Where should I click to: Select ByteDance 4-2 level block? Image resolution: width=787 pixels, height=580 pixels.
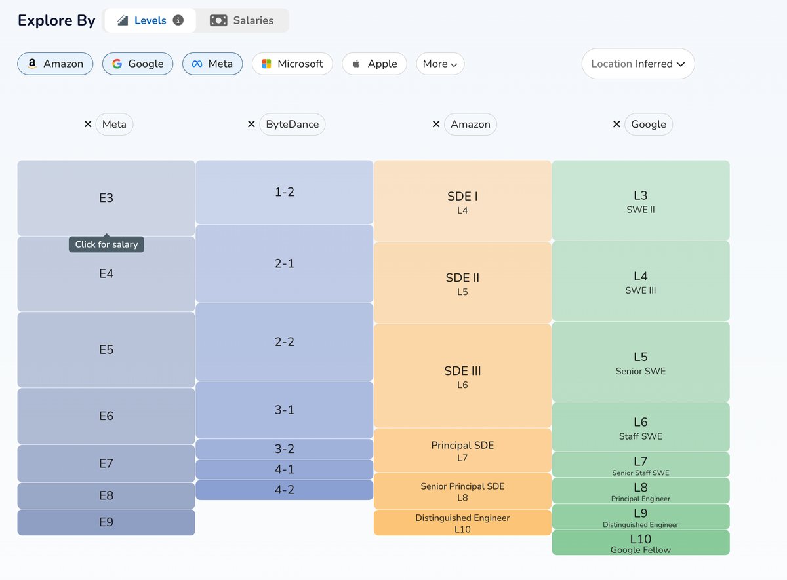284,490
